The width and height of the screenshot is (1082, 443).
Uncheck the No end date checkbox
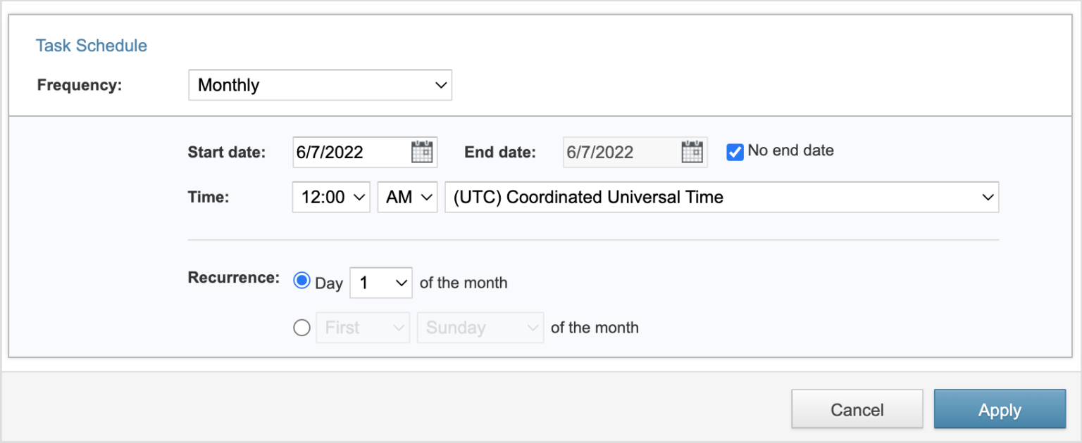[x=735, y=151]
